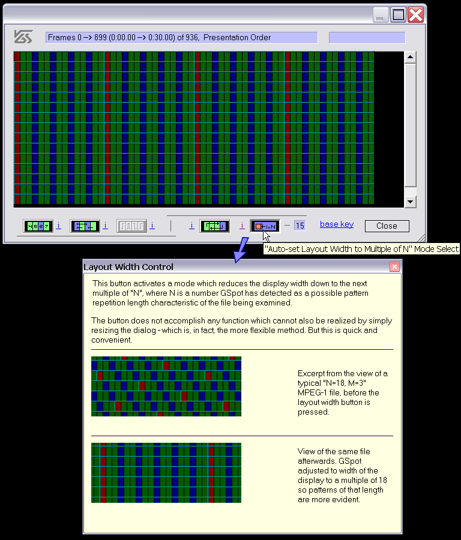Click the grayed-out pulse pattern button
461x540 pixels.
coord(131,226)
